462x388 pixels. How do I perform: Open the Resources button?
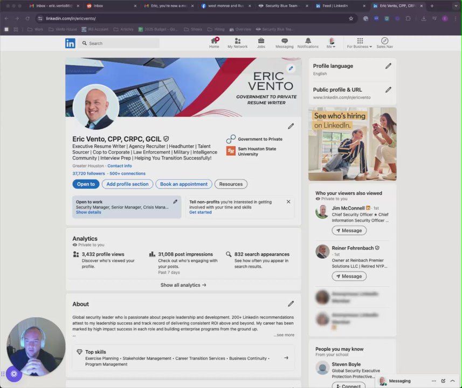(231, 184)
